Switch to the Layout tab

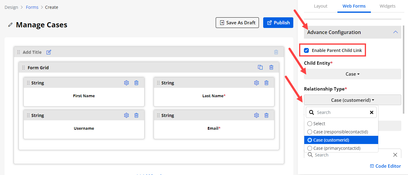coord(320,6)
